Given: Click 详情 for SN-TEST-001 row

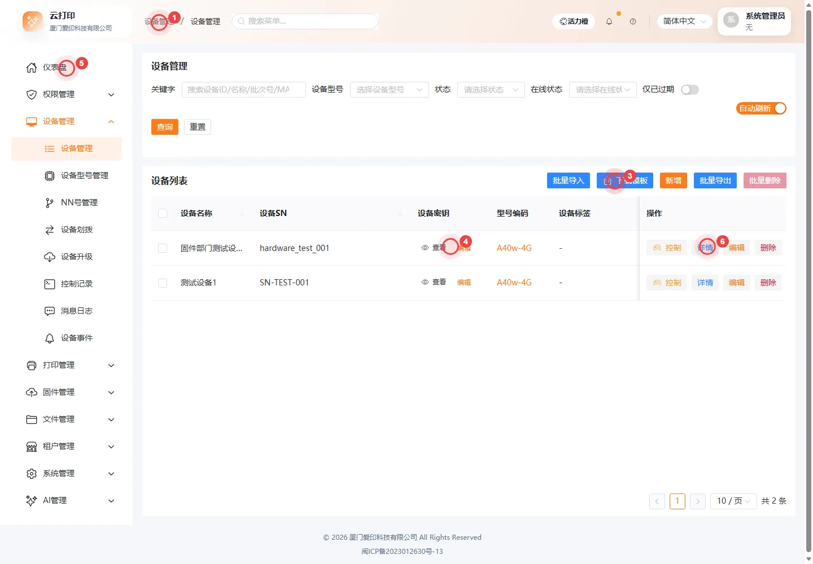Looking at the screenshot, I should point(705,283).
